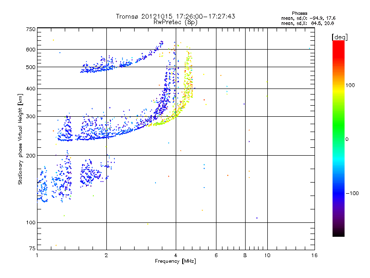Click the colorbar tick label '-100'
Viewport: 370px width, 278px height.
(x=352, y=193)
